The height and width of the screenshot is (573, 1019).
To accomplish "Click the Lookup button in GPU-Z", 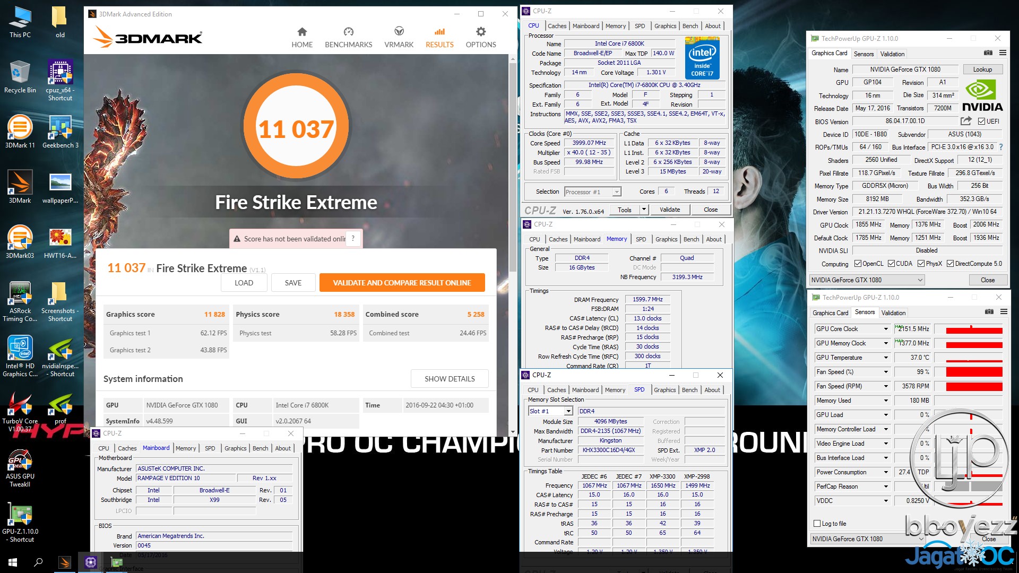I will click(x=982, y=70).
